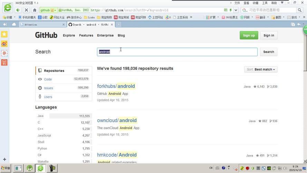Open the favorites star icon in left sidebar
307x173 pixels.
(4, 34)
